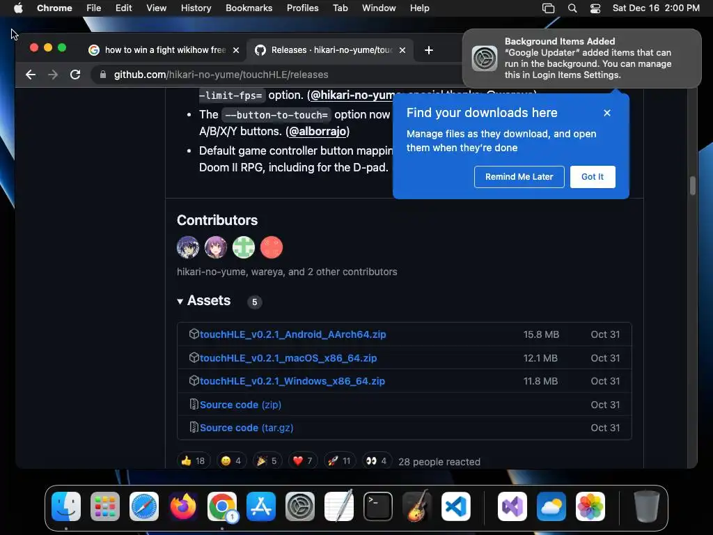Open the Edit menu
This screenshot has height=535, width=713.
click(123, 8)
